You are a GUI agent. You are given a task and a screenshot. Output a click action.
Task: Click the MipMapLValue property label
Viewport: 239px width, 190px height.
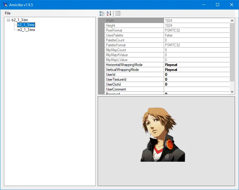click(117, 60)
